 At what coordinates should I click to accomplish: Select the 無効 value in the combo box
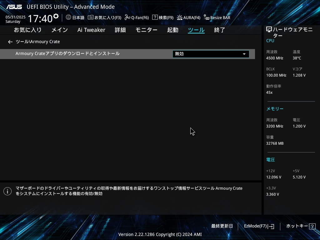coord(211,54)
